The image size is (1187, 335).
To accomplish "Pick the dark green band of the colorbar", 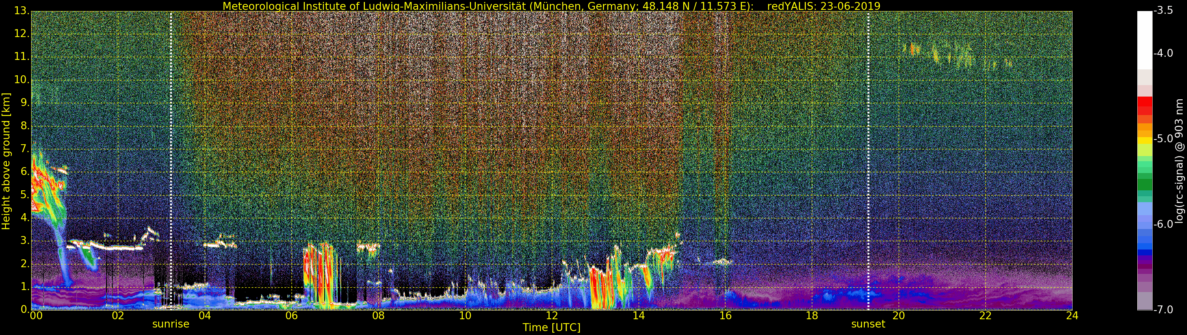I will tap(1145, 184).
